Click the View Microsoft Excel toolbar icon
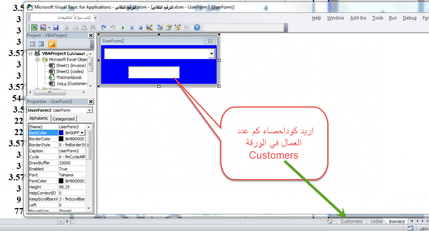Image resolution: width=429 pixels, height=231 pixels. (x=34, y=27)
